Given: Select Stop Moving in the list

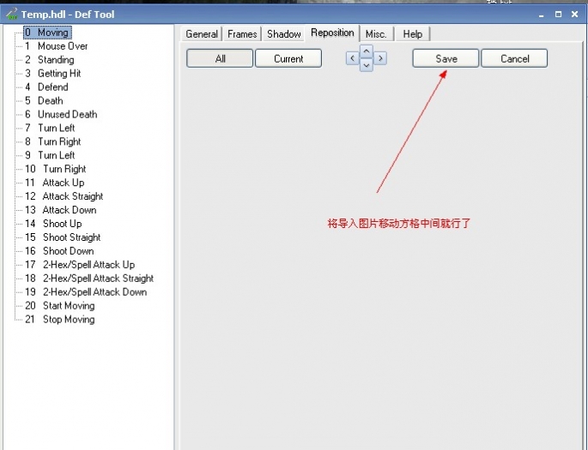Looking at the screenshot, I should click(69, 320).
